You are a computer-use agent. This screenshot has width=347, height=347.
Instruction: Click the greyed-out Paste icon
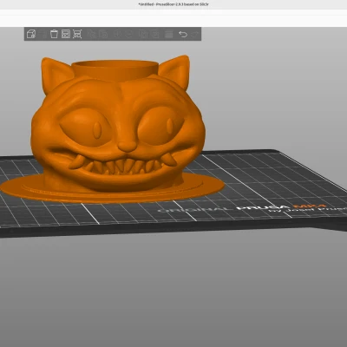coord(103,34)
